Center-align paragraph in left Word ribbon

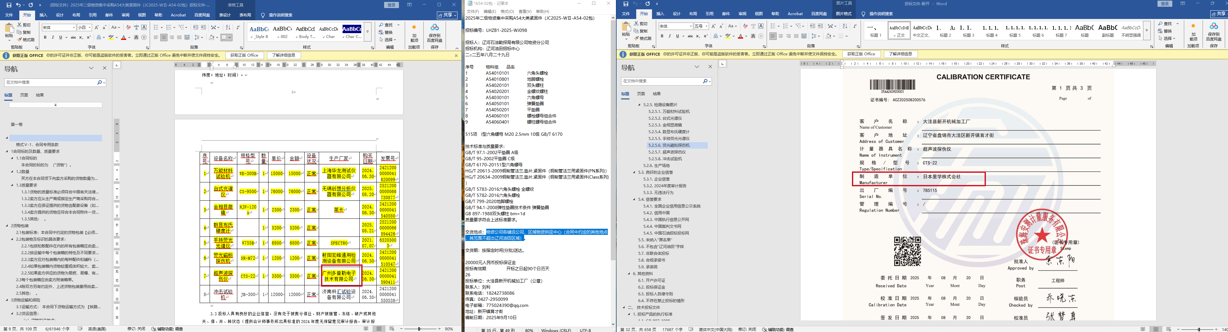164,37
